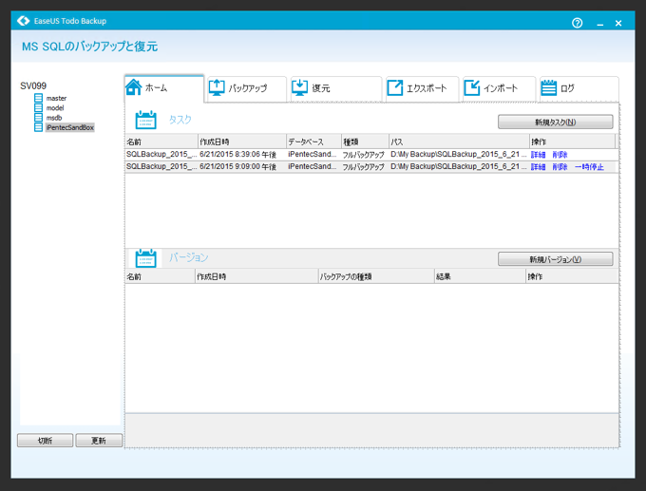Click the task list 操作 column header

572,142
